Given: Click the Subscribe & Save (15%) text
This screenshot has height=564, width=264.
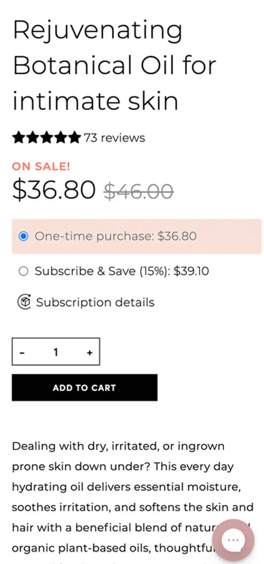Looking at the screenshot, I should pyautogui.click(x=122, y=271).
